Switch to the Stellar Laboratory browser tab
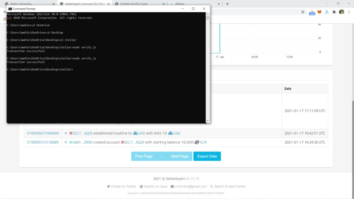Viewport: 354px width, 199px height. [29, 4]
